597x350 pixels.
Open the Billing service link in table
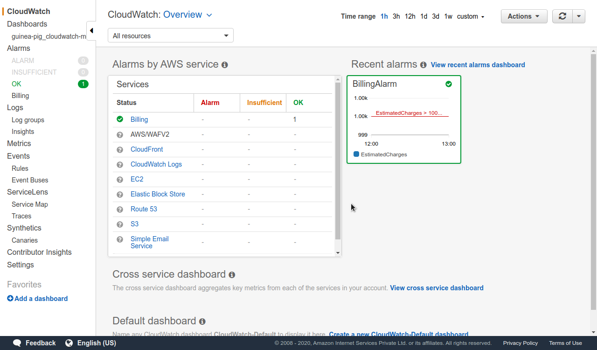139,119
